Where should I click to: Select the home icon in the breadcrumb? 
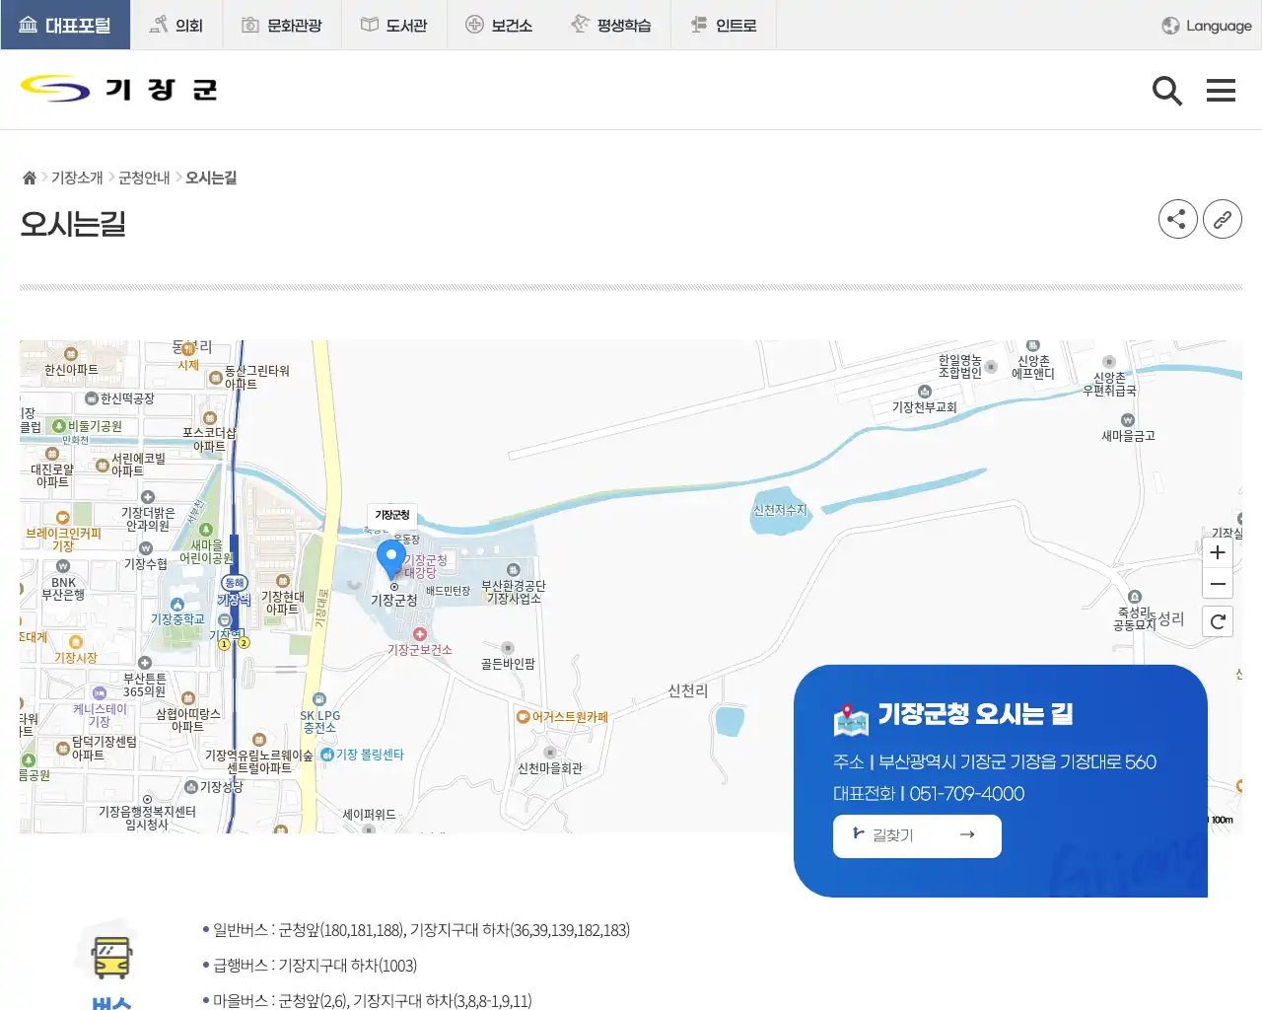pyautogui.click(x=29, y=177)
